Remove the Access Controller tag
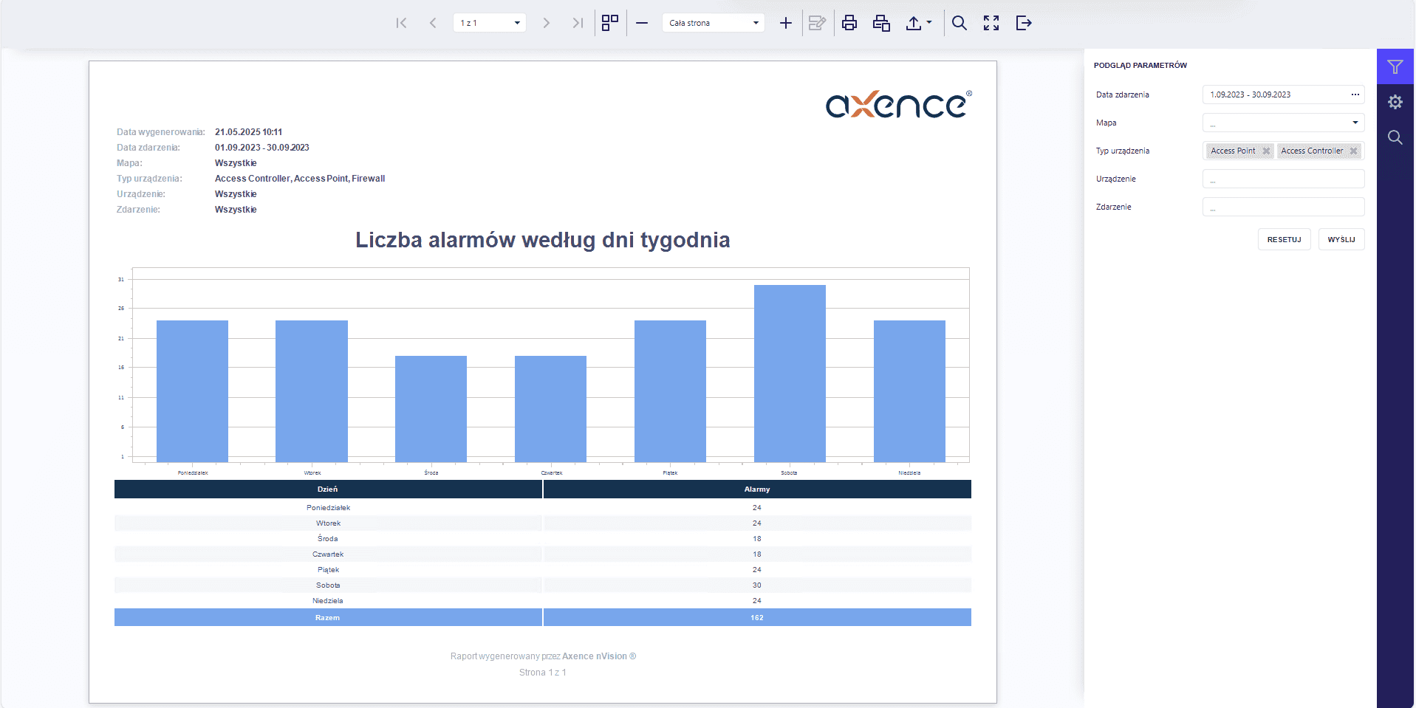 pyautogui.click(x=1353, y=151)
